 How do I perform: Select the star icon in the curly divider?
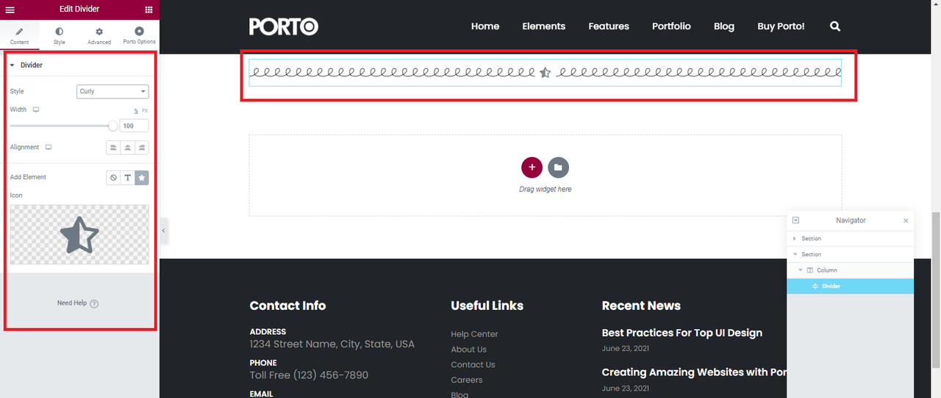tap(545, 73)
